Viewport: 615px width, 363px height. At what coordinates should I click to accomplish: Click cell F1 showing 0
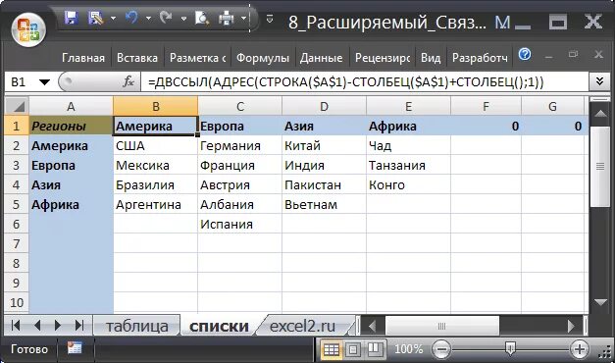pyautogui.click(x=486, y=126)
